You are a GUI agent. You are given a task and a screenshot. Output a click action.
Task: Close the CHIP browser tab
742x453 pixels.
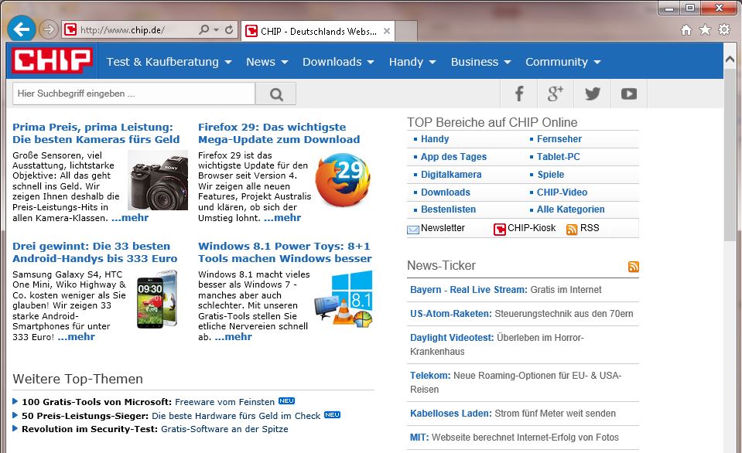point(387,31)
